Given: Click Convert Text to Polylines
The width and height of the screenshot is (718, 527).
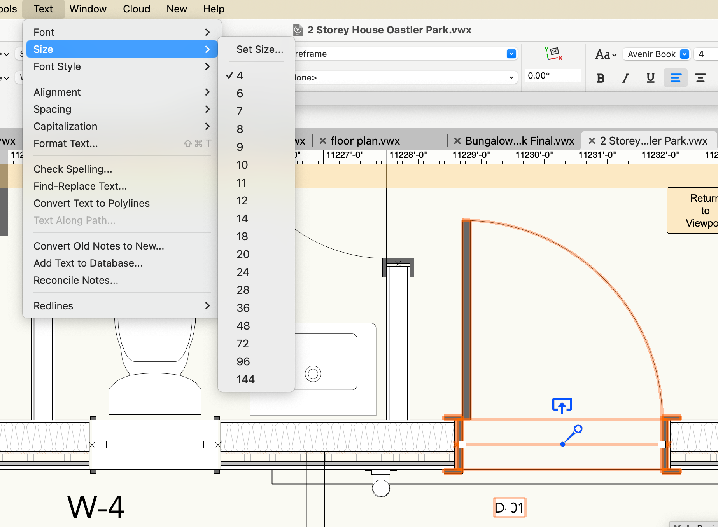Looking at the screenshot, I should coord(91,203).
